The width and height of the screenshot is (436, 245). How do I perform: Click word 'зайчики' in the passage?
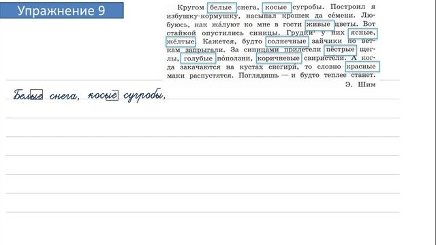coord(327,42)
